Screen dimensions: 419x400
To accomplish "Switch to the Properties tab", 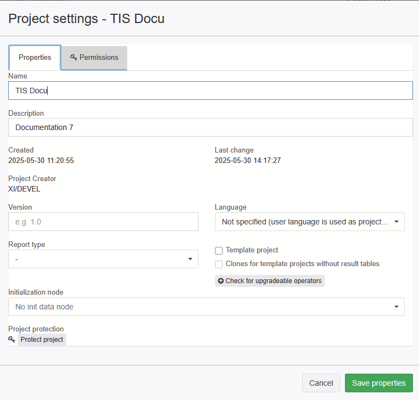I will click(35, 58).
